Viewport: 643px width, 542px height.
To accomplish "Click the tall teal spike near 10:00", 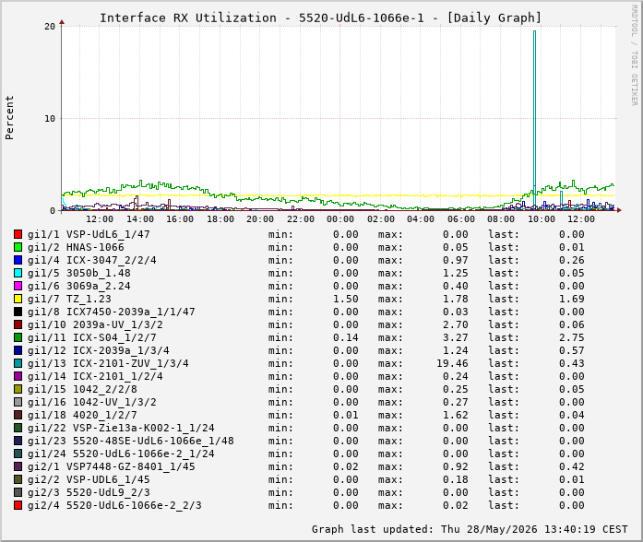I will (534, 119).
